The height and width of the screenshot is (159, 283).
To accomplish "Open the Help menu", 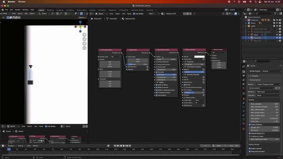I will (32, 10).
